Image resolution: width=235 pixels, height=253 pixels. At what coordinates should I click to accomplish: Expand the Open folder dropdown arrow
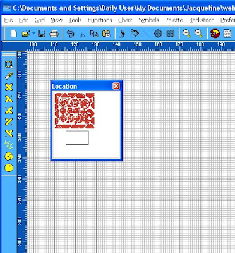coord(33,34)
